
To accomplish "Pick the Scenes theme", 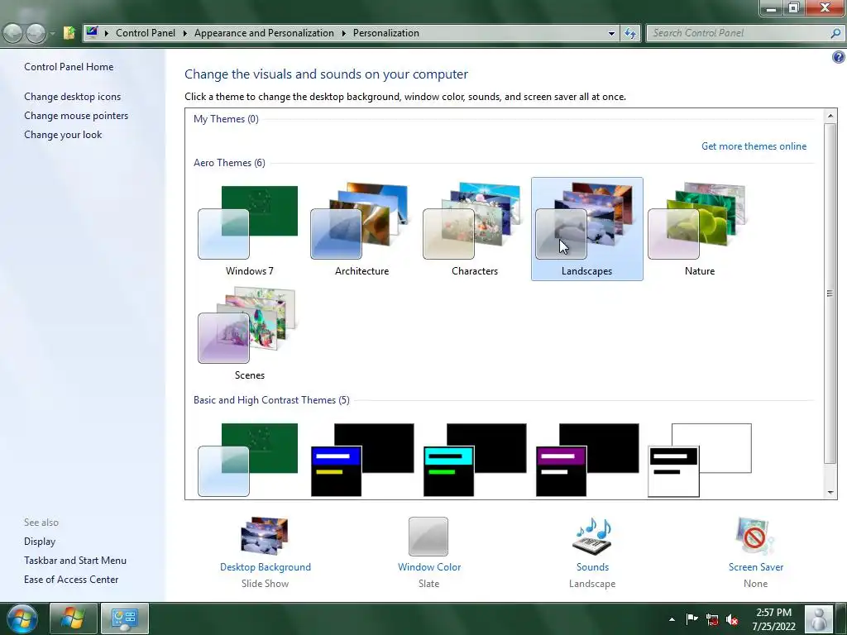I will (x=249, y=333).
